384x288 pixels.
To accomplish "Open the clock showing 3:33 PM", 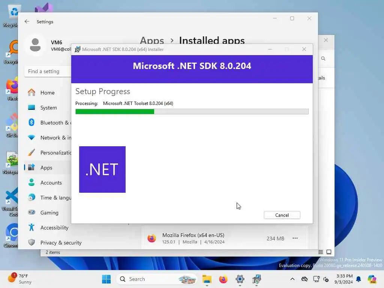I will [344, 279].
